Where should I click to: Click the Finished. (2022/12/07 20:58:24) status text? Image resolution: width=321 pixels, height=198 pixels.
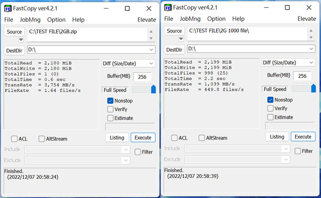click(31, 174)
